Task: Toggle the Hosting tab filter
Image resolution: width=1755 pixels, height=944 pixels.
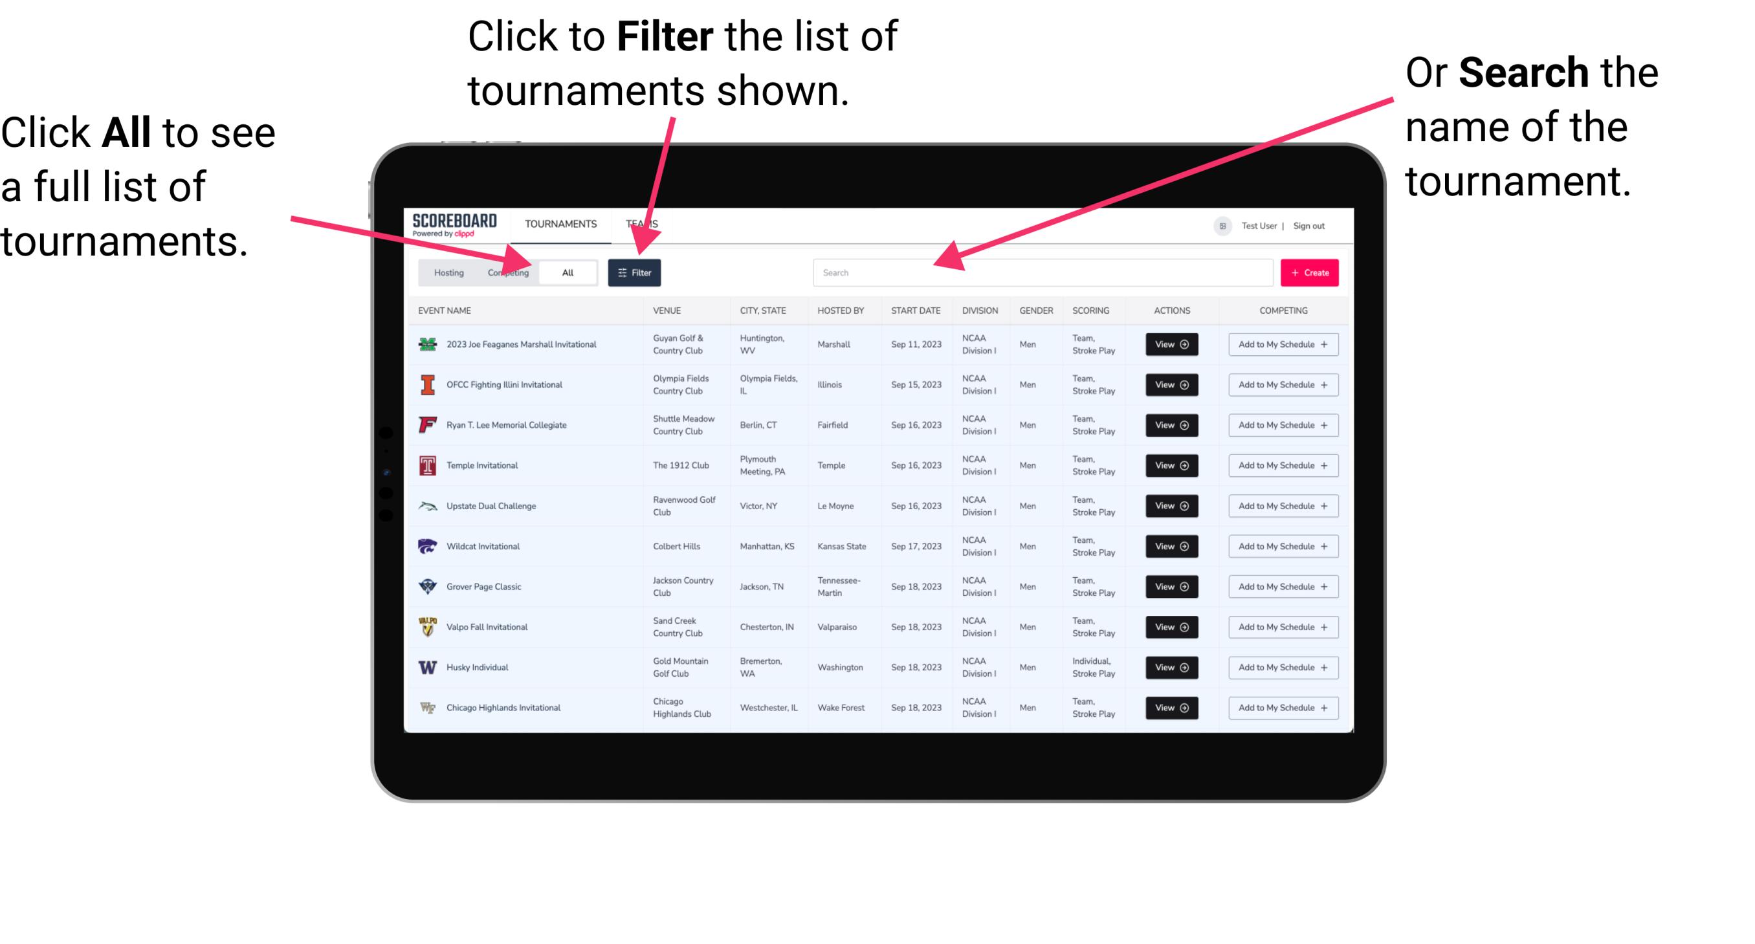Action: tap(447, 272)
